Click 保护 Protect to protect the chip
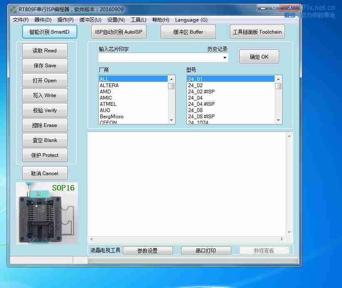The height and width of the screenshot is (288, 342). coord(45,154)
